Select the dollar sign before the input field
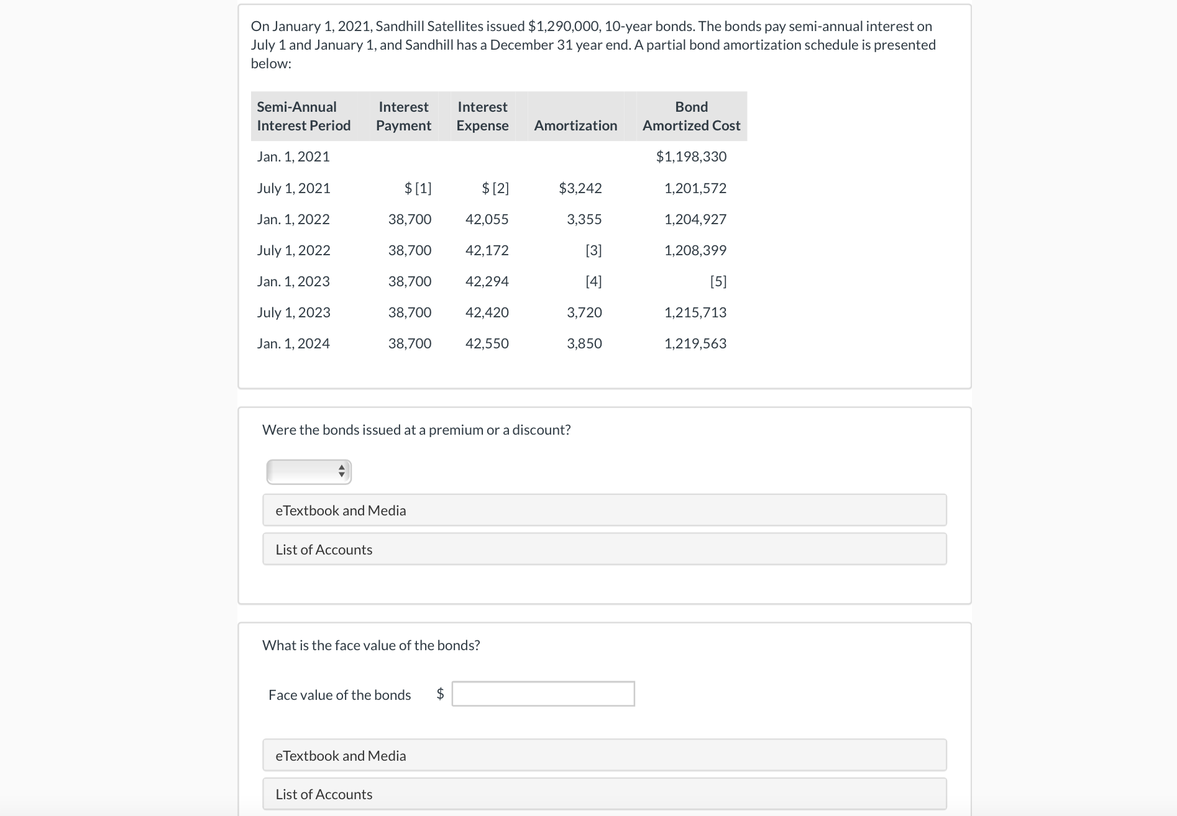The height and width of the screenshot is (816, 1177). coord(439,694)
